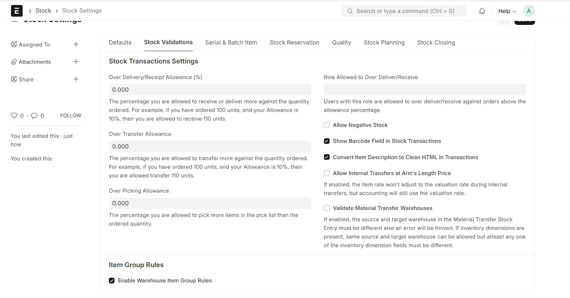This screenshot has width=570, height=298.
Task: Open the Stock Planning tab
Action: point(384,43)
